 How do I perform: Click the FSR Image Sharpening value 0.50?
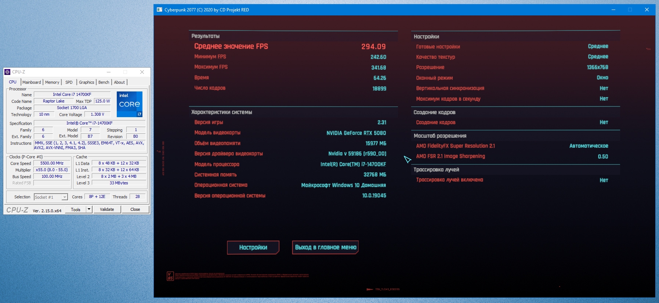603,156
